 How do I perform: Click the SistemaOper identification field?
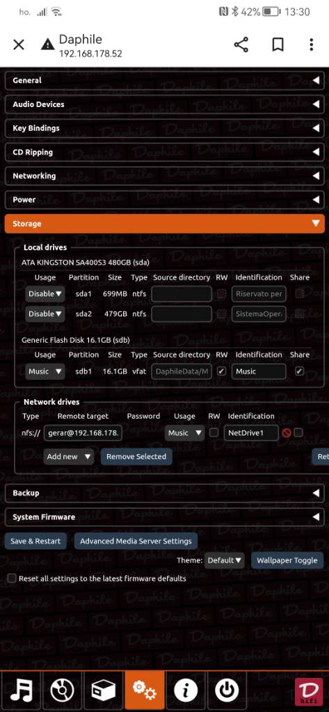[259, 314]
